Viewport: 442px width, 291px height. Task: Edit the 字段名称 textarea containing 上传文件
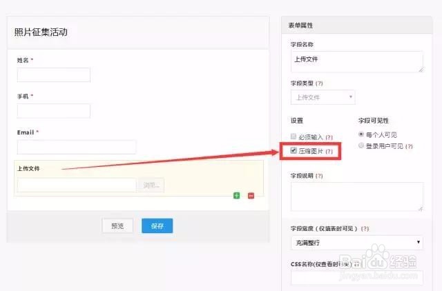357,61
